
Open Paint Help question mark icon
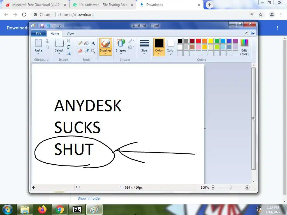pos(253,33)
